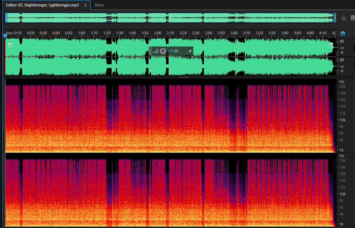Screen dimensions: 355x228
Task: Click the HUD volume bars icon
Action: (x=155, y=51)
